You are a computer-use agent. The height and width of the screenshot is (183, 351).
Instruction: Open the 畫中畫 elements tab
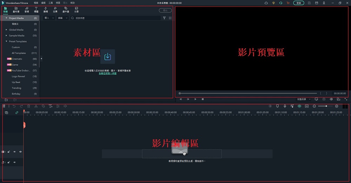[x=66, y=9]
